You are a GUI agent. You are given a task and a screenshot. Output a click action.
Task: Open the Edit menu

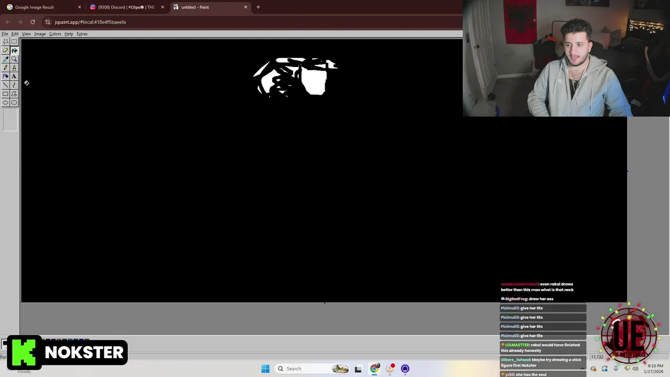coord(15,34)
